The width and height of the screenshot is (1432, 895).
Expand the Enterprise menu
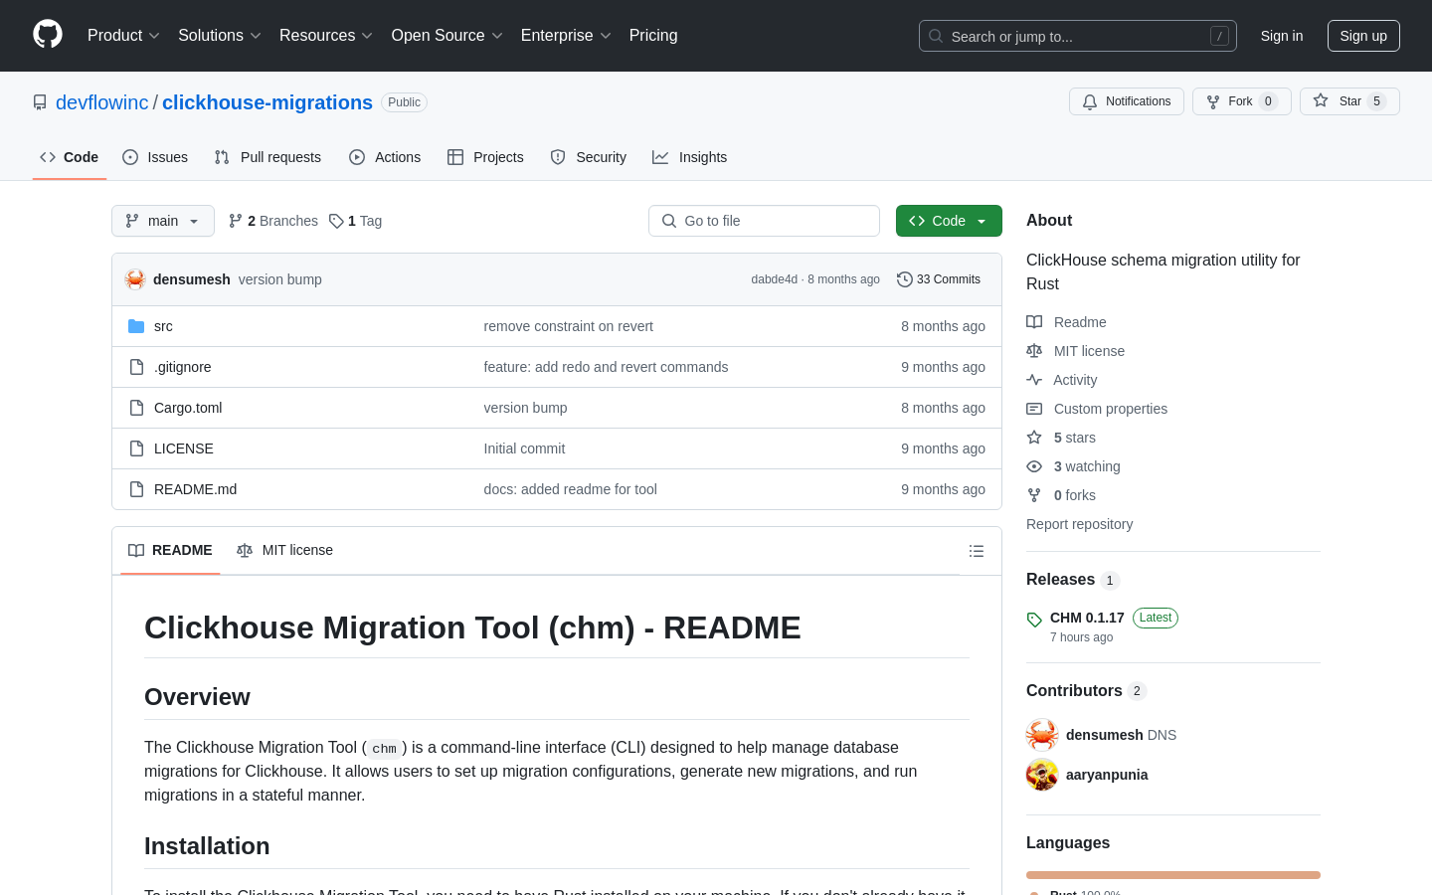[566, 36]
